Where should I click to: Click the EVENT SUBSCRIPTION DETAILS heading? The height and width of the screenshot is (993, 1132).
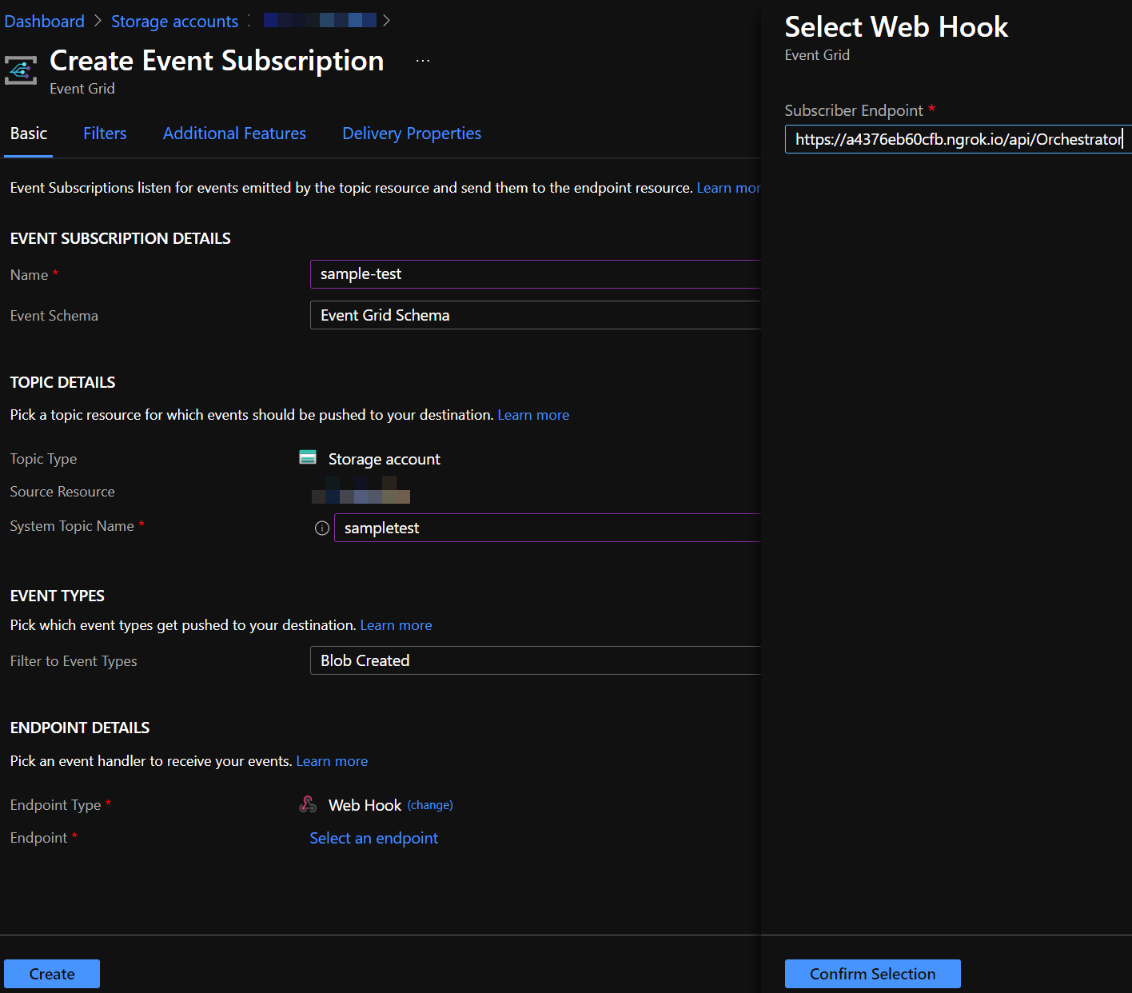click(121, 238)
